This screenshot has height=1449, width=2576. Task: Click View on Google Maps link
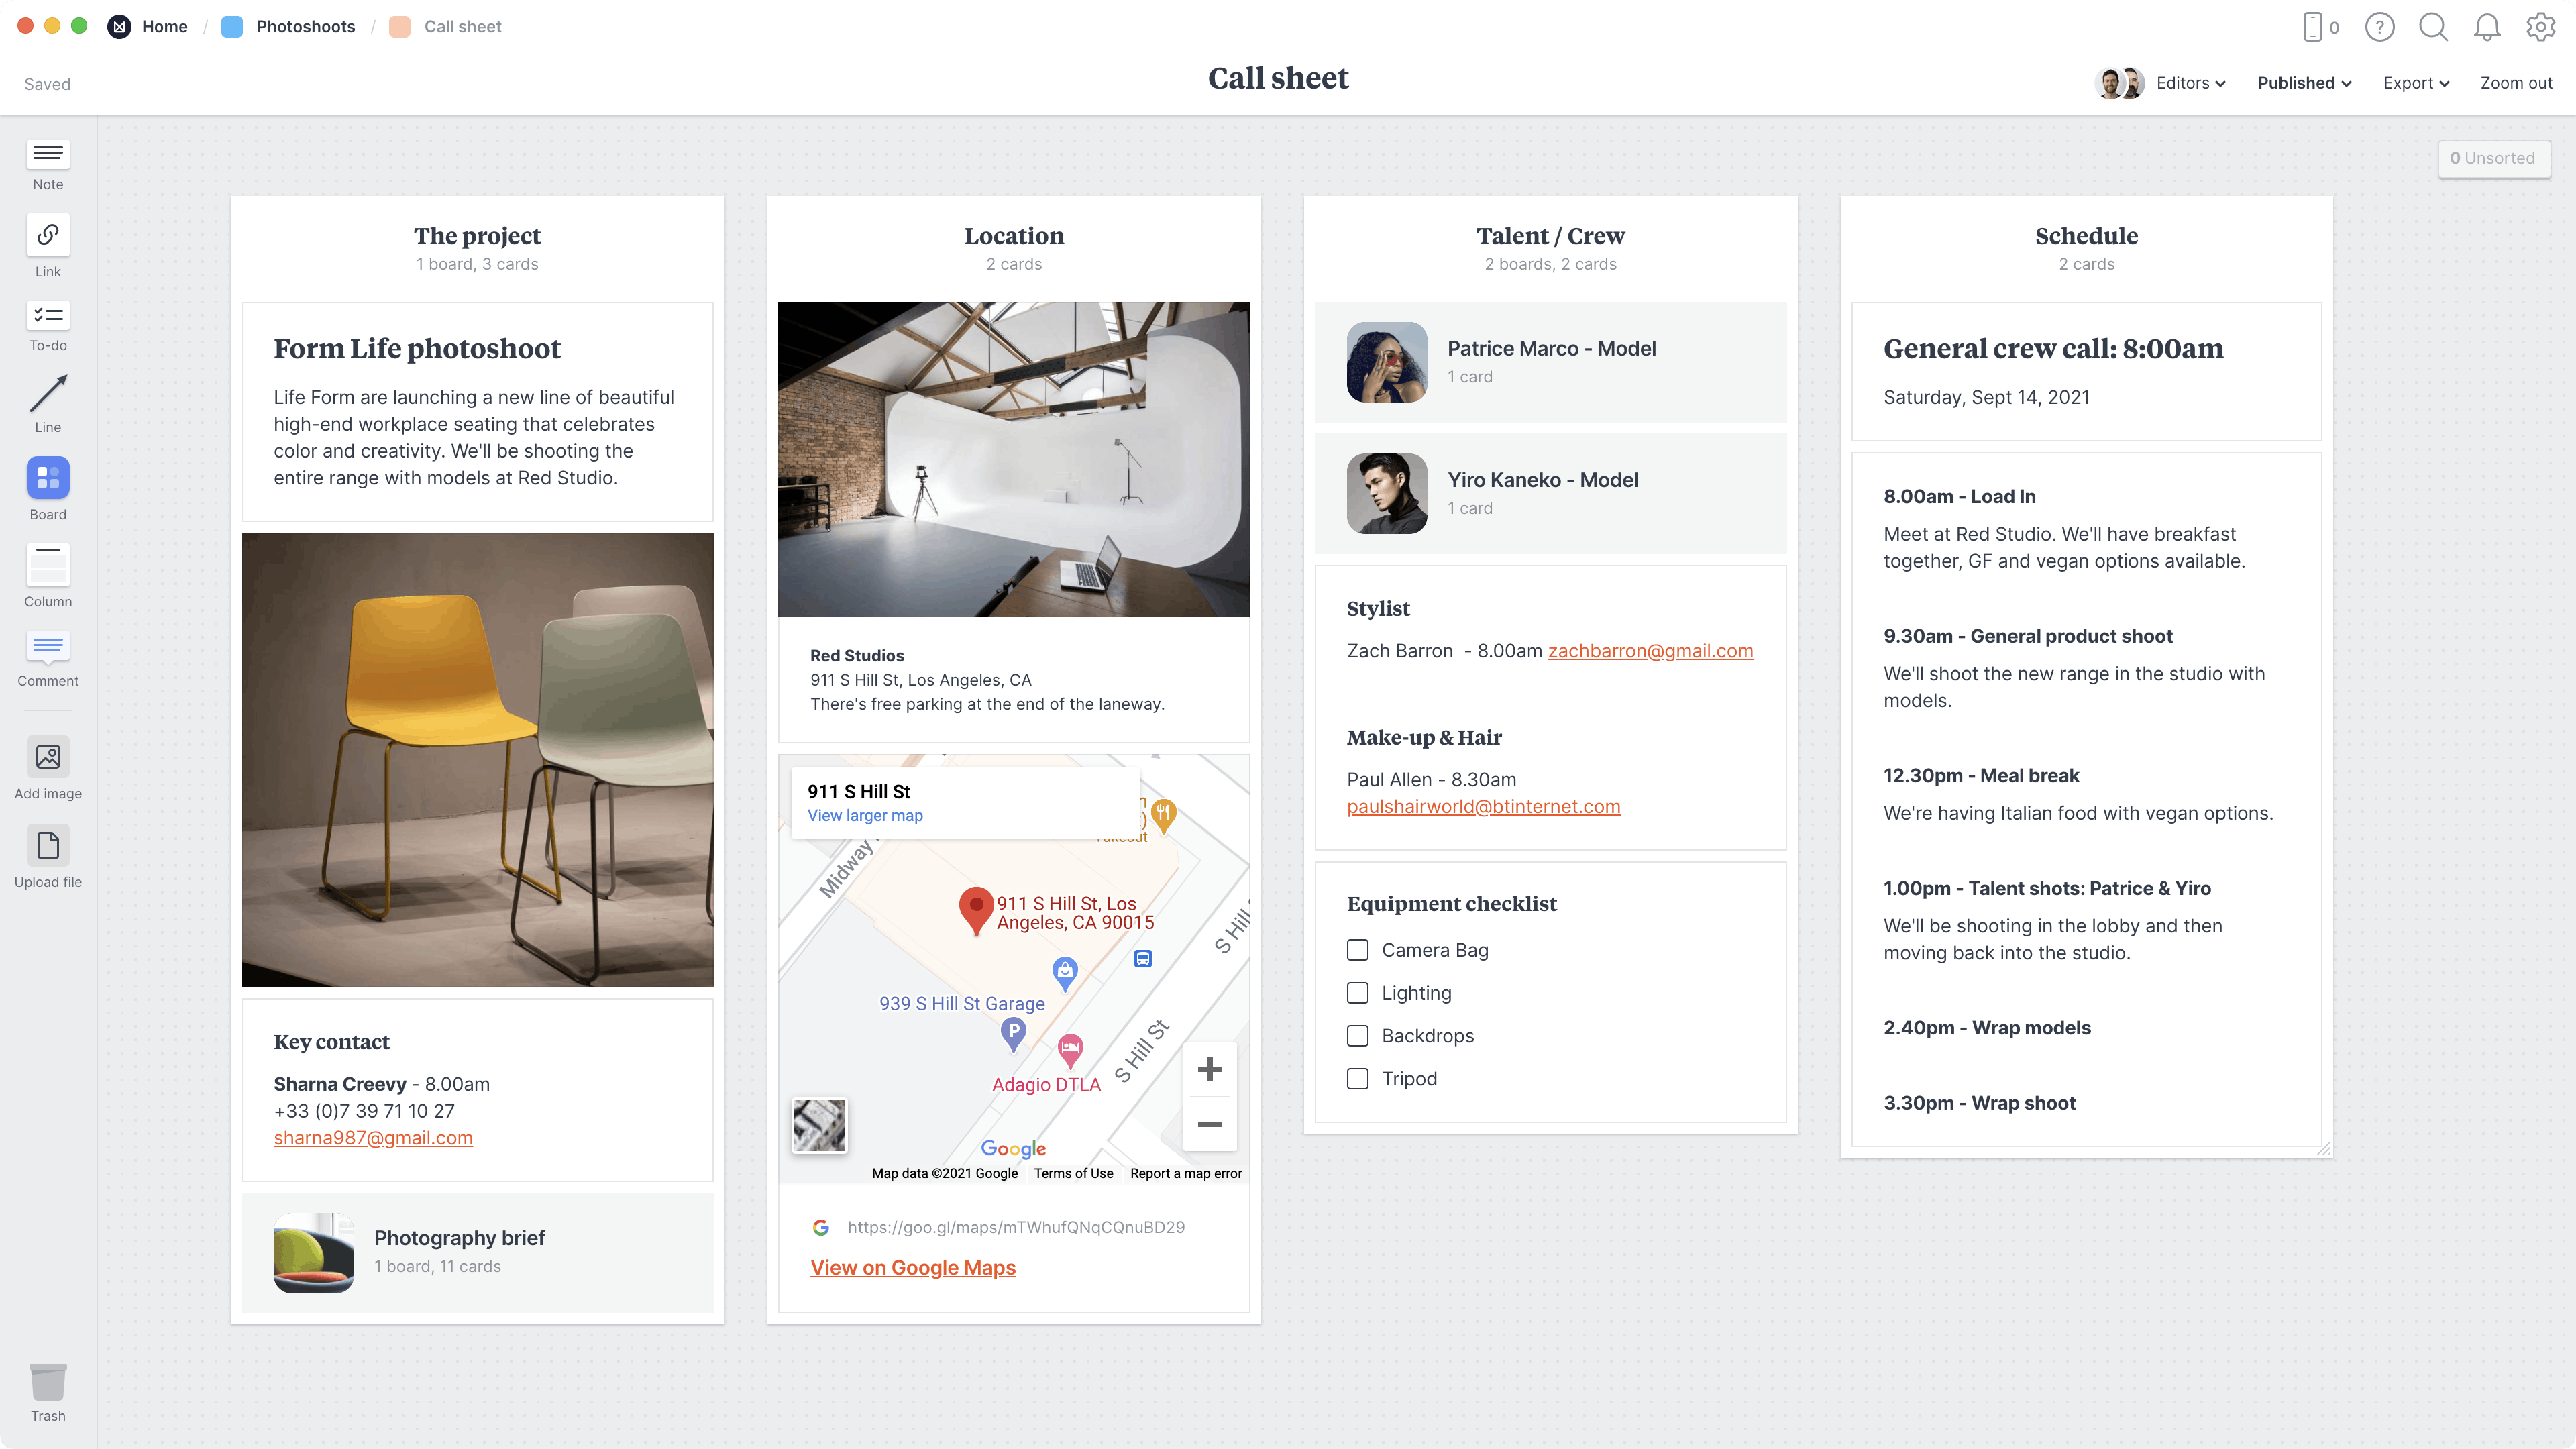(x=913, y=1267)
